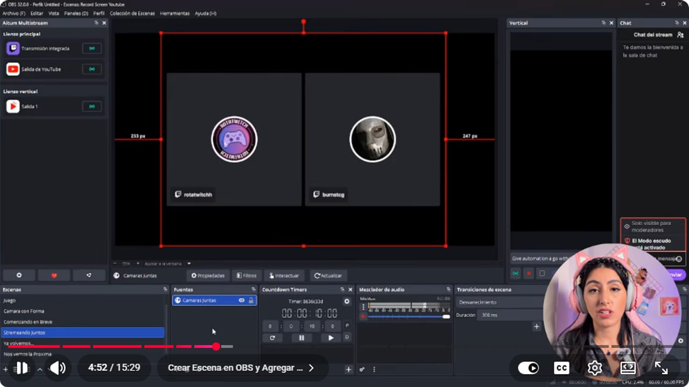The image size is (689, 387).
Task: Open Mic/Aux three-dot options menu
Action: [363, 307]
